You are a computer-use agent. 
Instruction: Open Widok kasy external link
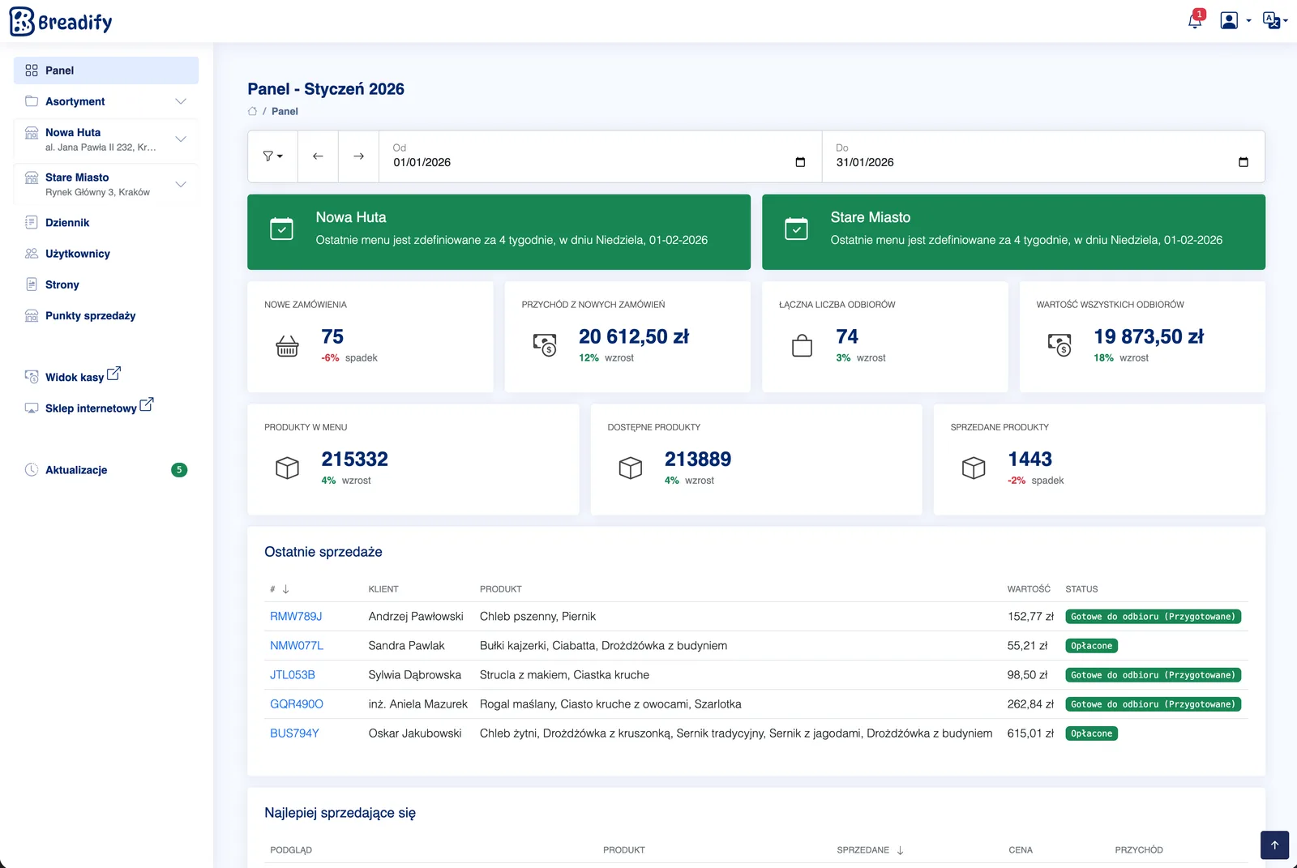pyautogui.click(x=73, y=376)
